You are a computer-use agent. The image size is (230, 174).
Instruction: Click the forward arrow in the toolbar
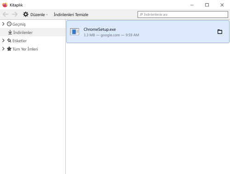pos(15,14)
